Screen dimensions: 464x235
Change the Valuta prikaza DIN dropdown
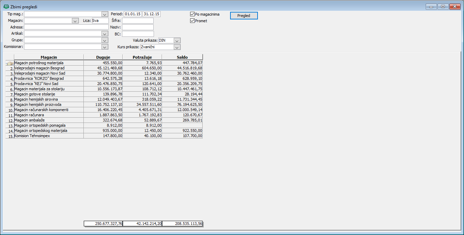point(177,41)
